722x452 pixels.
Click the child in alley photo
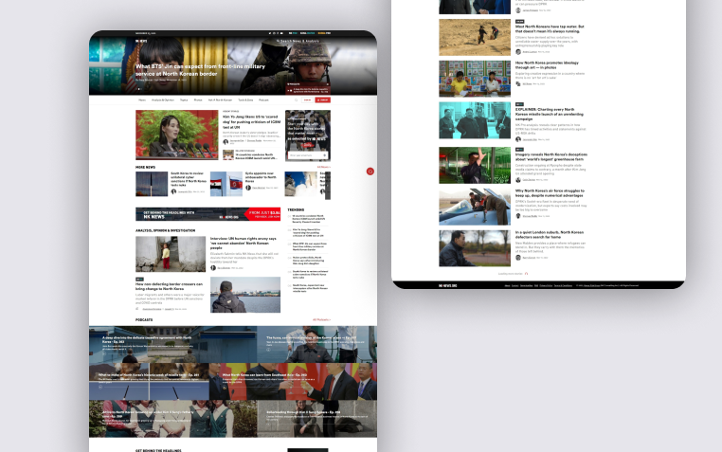pos(171,254)
